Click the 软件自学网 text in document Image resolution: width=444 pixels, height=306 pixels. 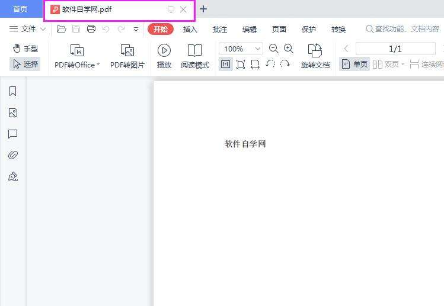pos(245,144)
